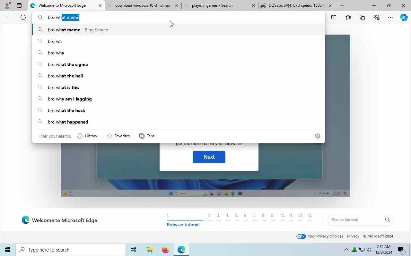Open the notification center icon
Image resolution: width=411 pixels, height=256 pixels.
coord(401,250)
